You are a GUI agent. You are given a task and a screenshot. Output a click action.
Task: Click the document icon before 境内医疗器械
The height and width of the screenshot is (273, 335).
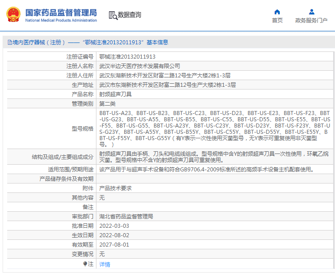tap(9, 42)
